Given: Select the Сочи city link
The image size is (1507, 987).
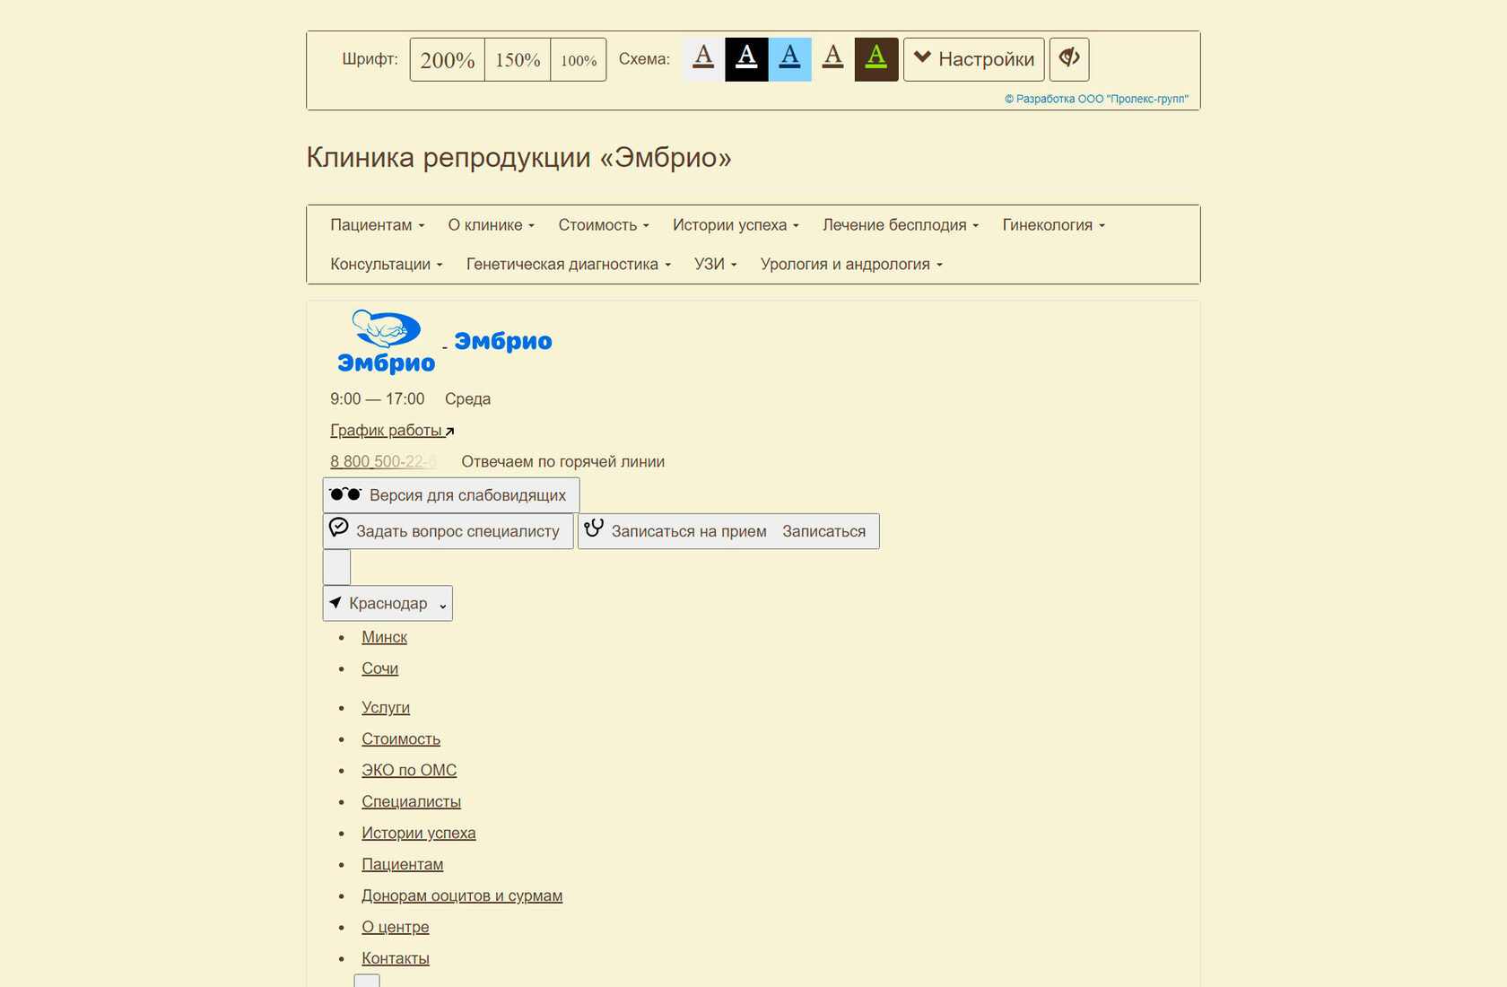Looking at the screenshot, I should (x=379, y=668).
